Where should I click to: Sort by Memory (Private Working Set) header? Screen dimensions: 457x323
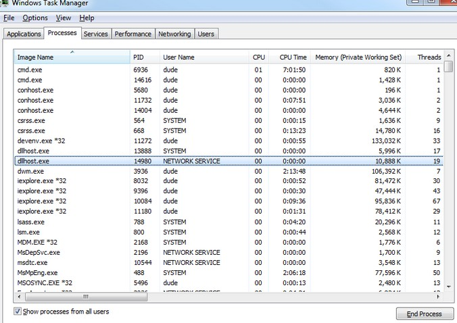(358, 57)
